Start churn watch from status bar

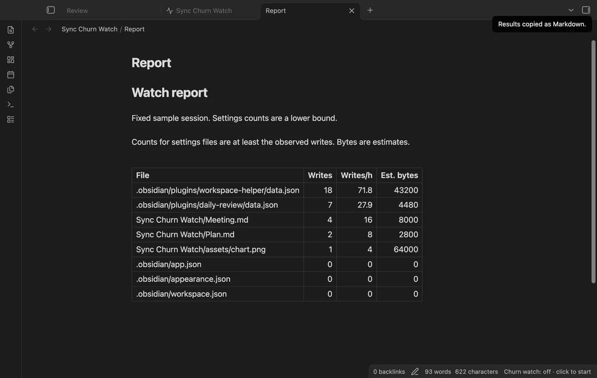(547, 372)
